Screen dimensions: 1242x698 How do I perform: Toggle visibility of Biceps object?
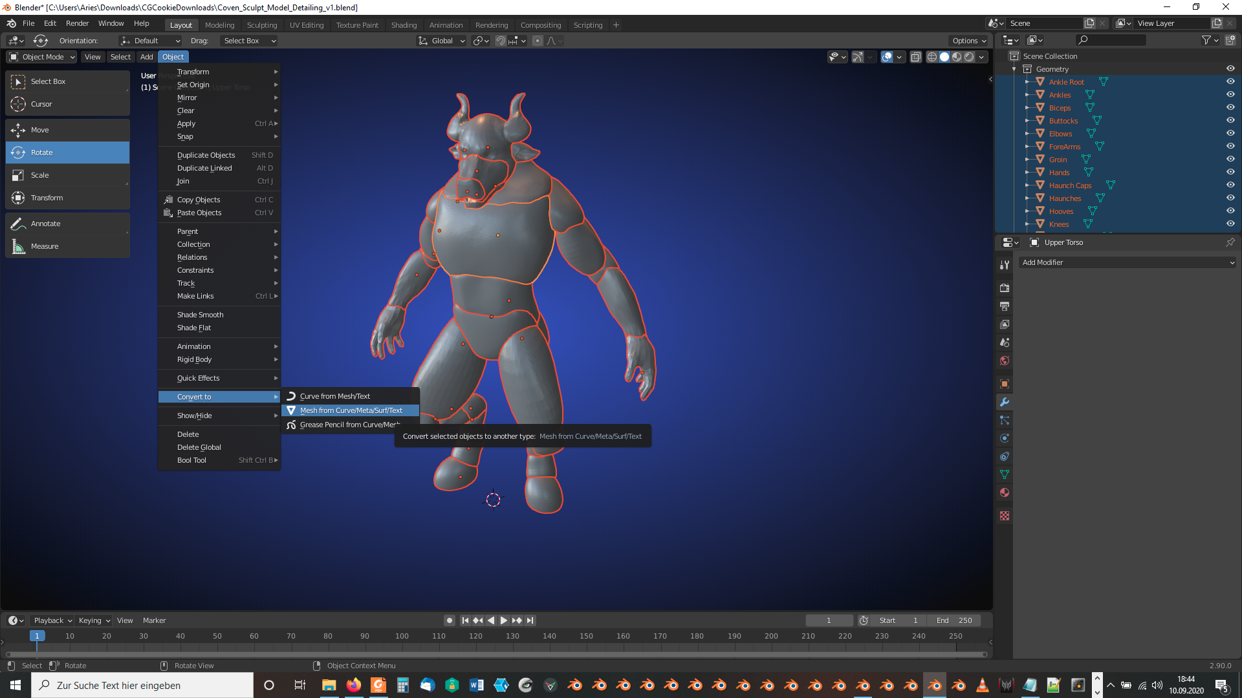1230,107
